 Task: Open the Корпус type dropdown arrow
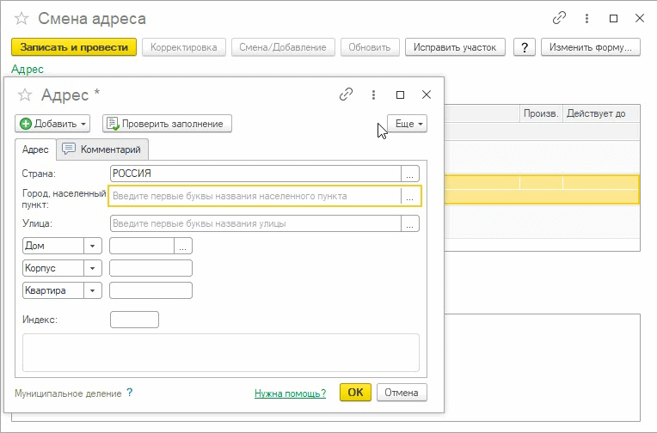coord(93,268)
